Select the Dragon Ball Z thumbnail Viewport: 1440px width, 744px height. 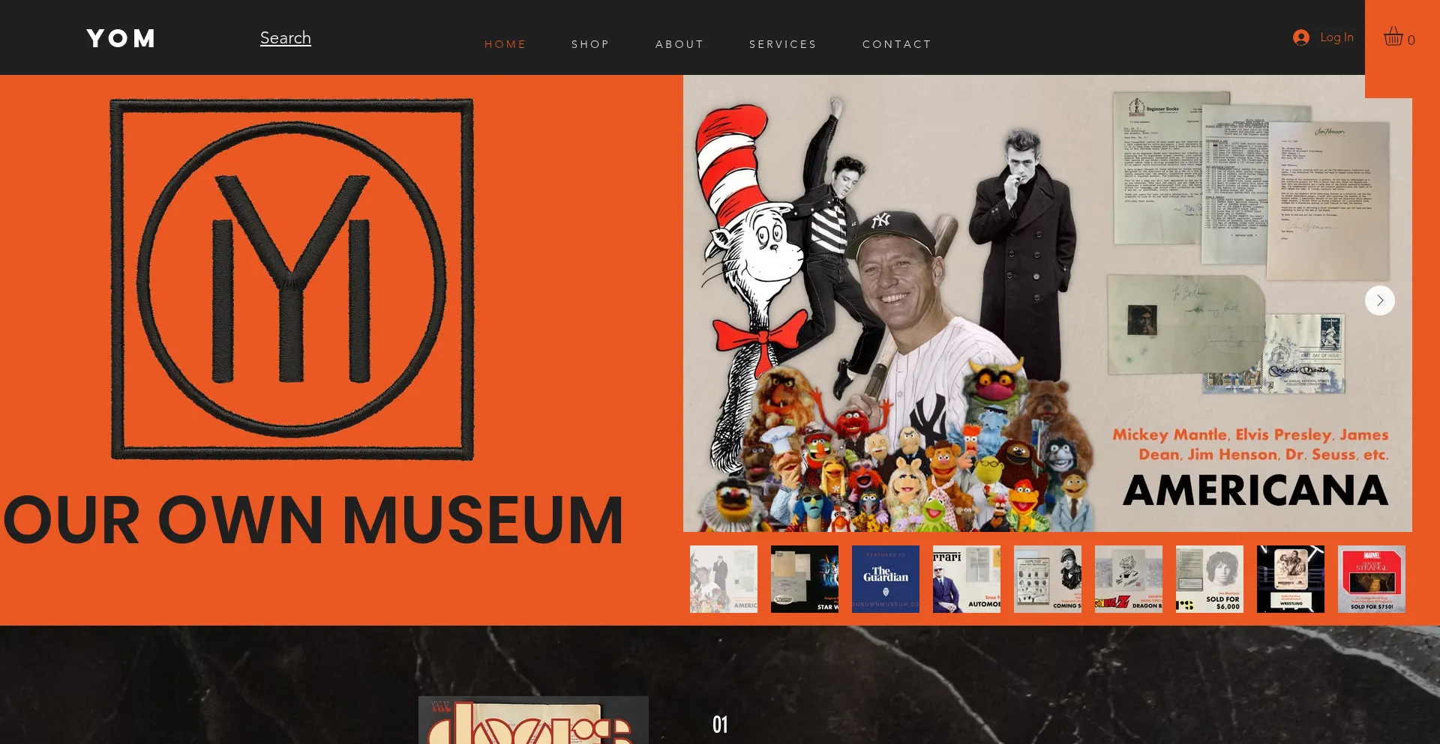click(1129, 579)
